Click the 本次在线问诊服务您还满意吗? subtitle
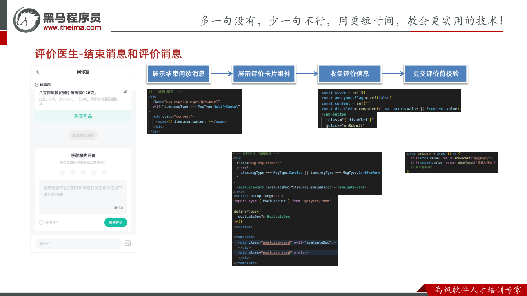 (82, 162)
